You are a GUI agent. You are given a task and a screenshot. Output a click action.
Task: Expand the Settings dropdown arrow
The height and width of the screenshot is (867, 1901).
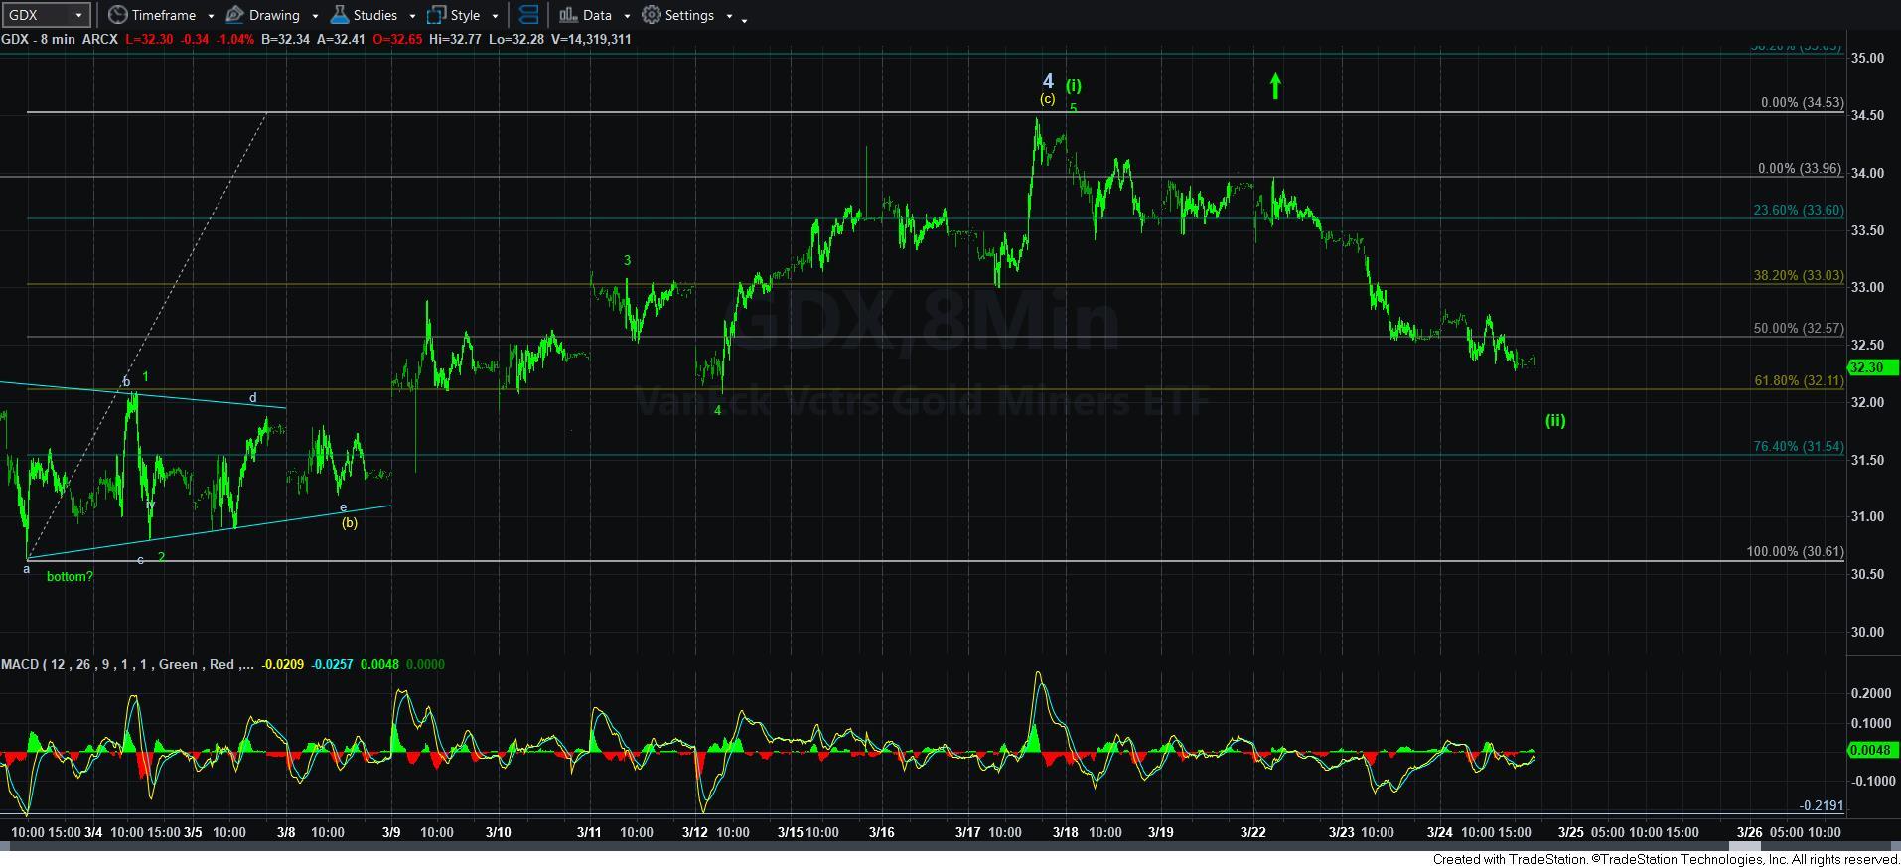pos(729,16)
